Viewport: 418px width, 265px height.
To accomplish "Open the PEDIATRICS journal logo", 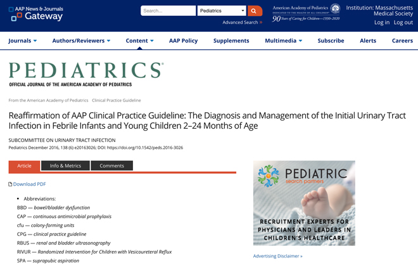I will click(86, 74).
